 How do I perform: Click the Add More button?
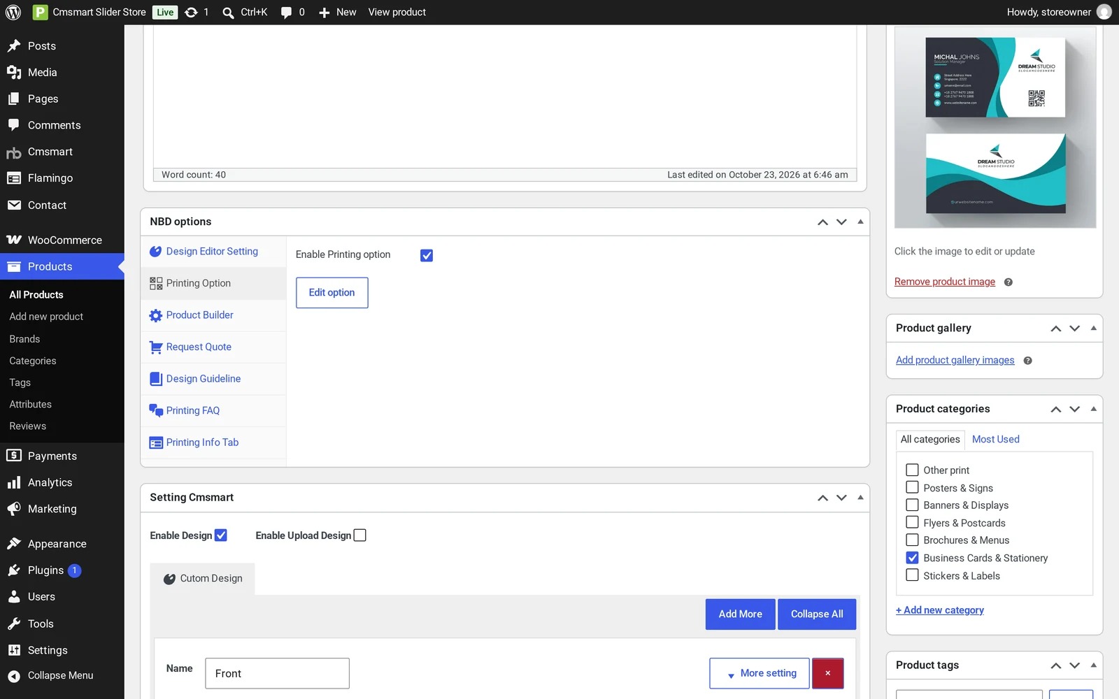point(740,614)
